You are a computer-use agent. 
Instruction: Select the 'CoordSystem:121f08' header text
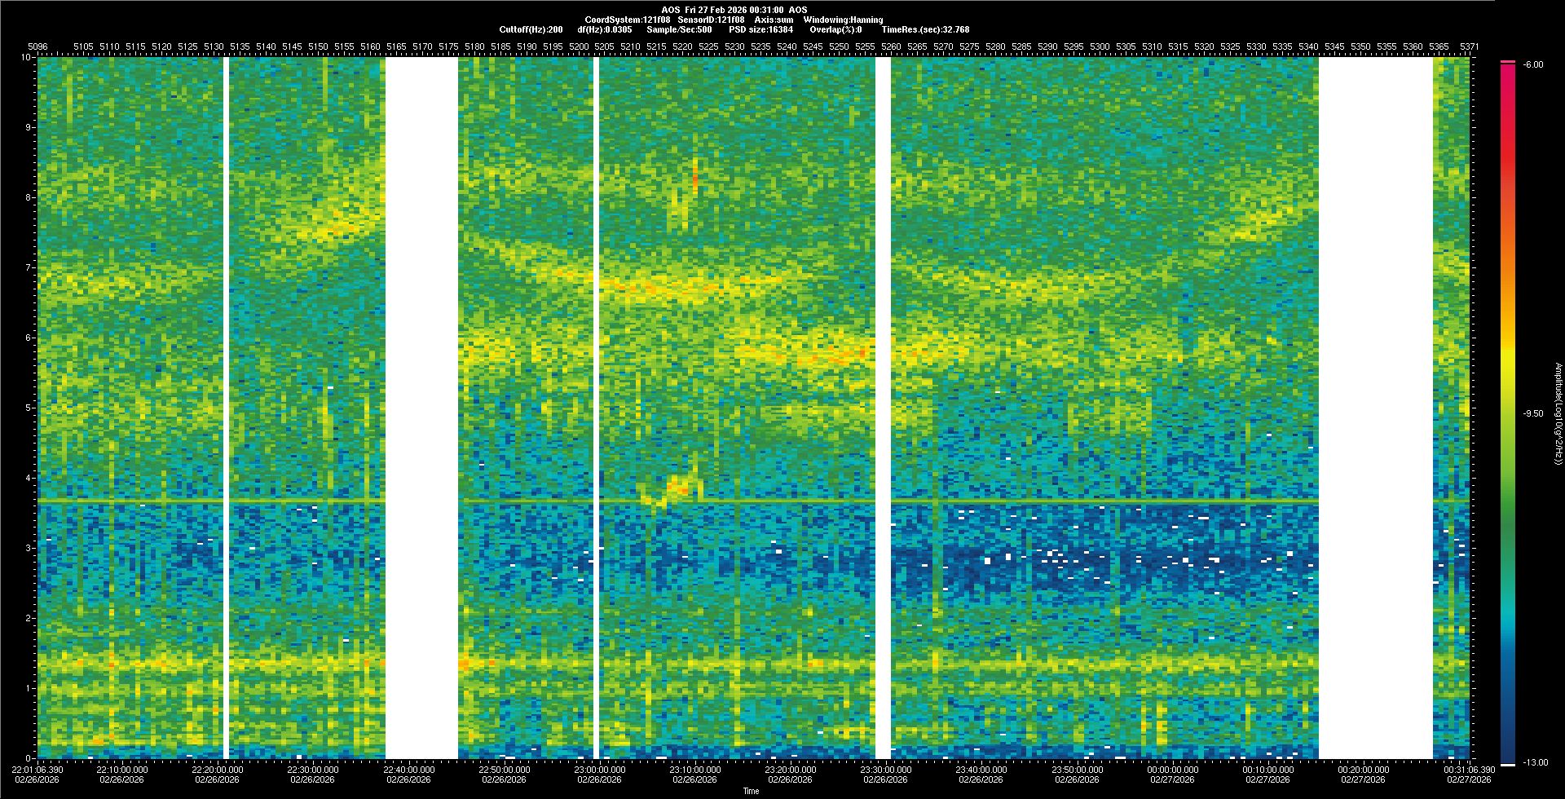(x=628, y=20)
